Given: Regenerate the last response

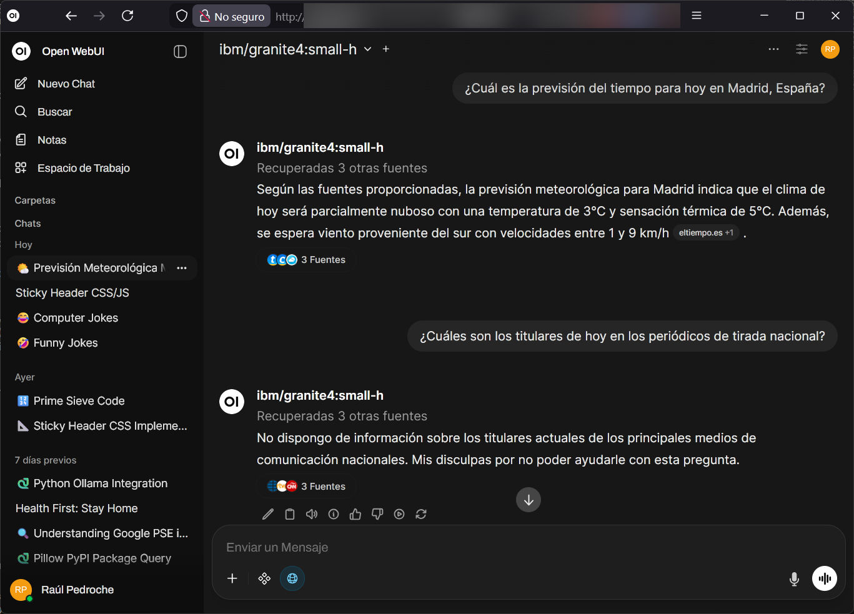Looking at the screenshot, I should coord(421,514).
